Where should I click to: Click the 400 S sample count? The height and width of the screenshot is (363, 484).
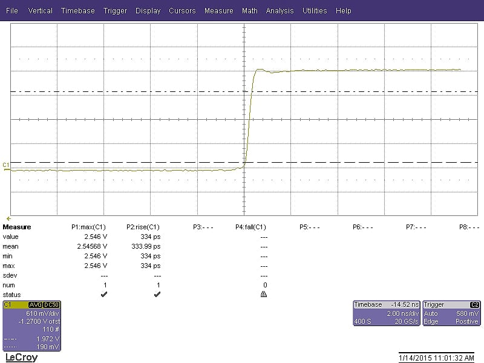pos(362,321)
